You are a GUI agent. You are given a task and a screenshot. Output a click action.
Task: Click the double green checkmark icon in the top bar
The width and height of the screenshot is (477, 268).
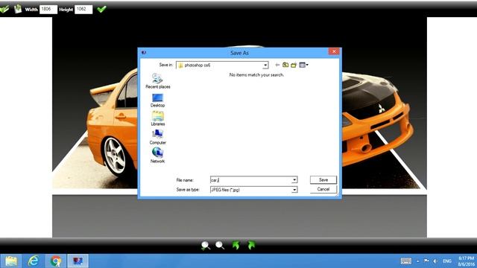point(4,9)
